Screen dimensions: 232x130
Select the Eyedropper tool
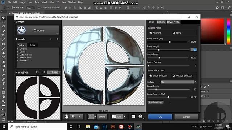[3, 40]
